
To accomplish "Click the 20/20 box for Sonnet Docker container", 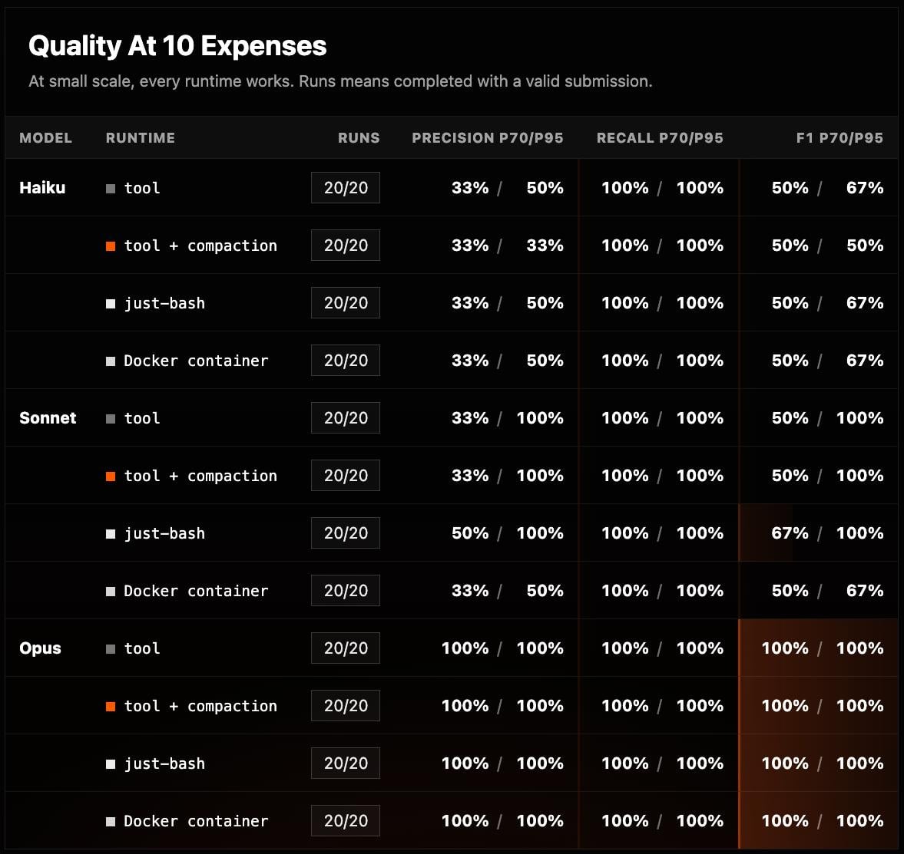I will pos(346,591).
